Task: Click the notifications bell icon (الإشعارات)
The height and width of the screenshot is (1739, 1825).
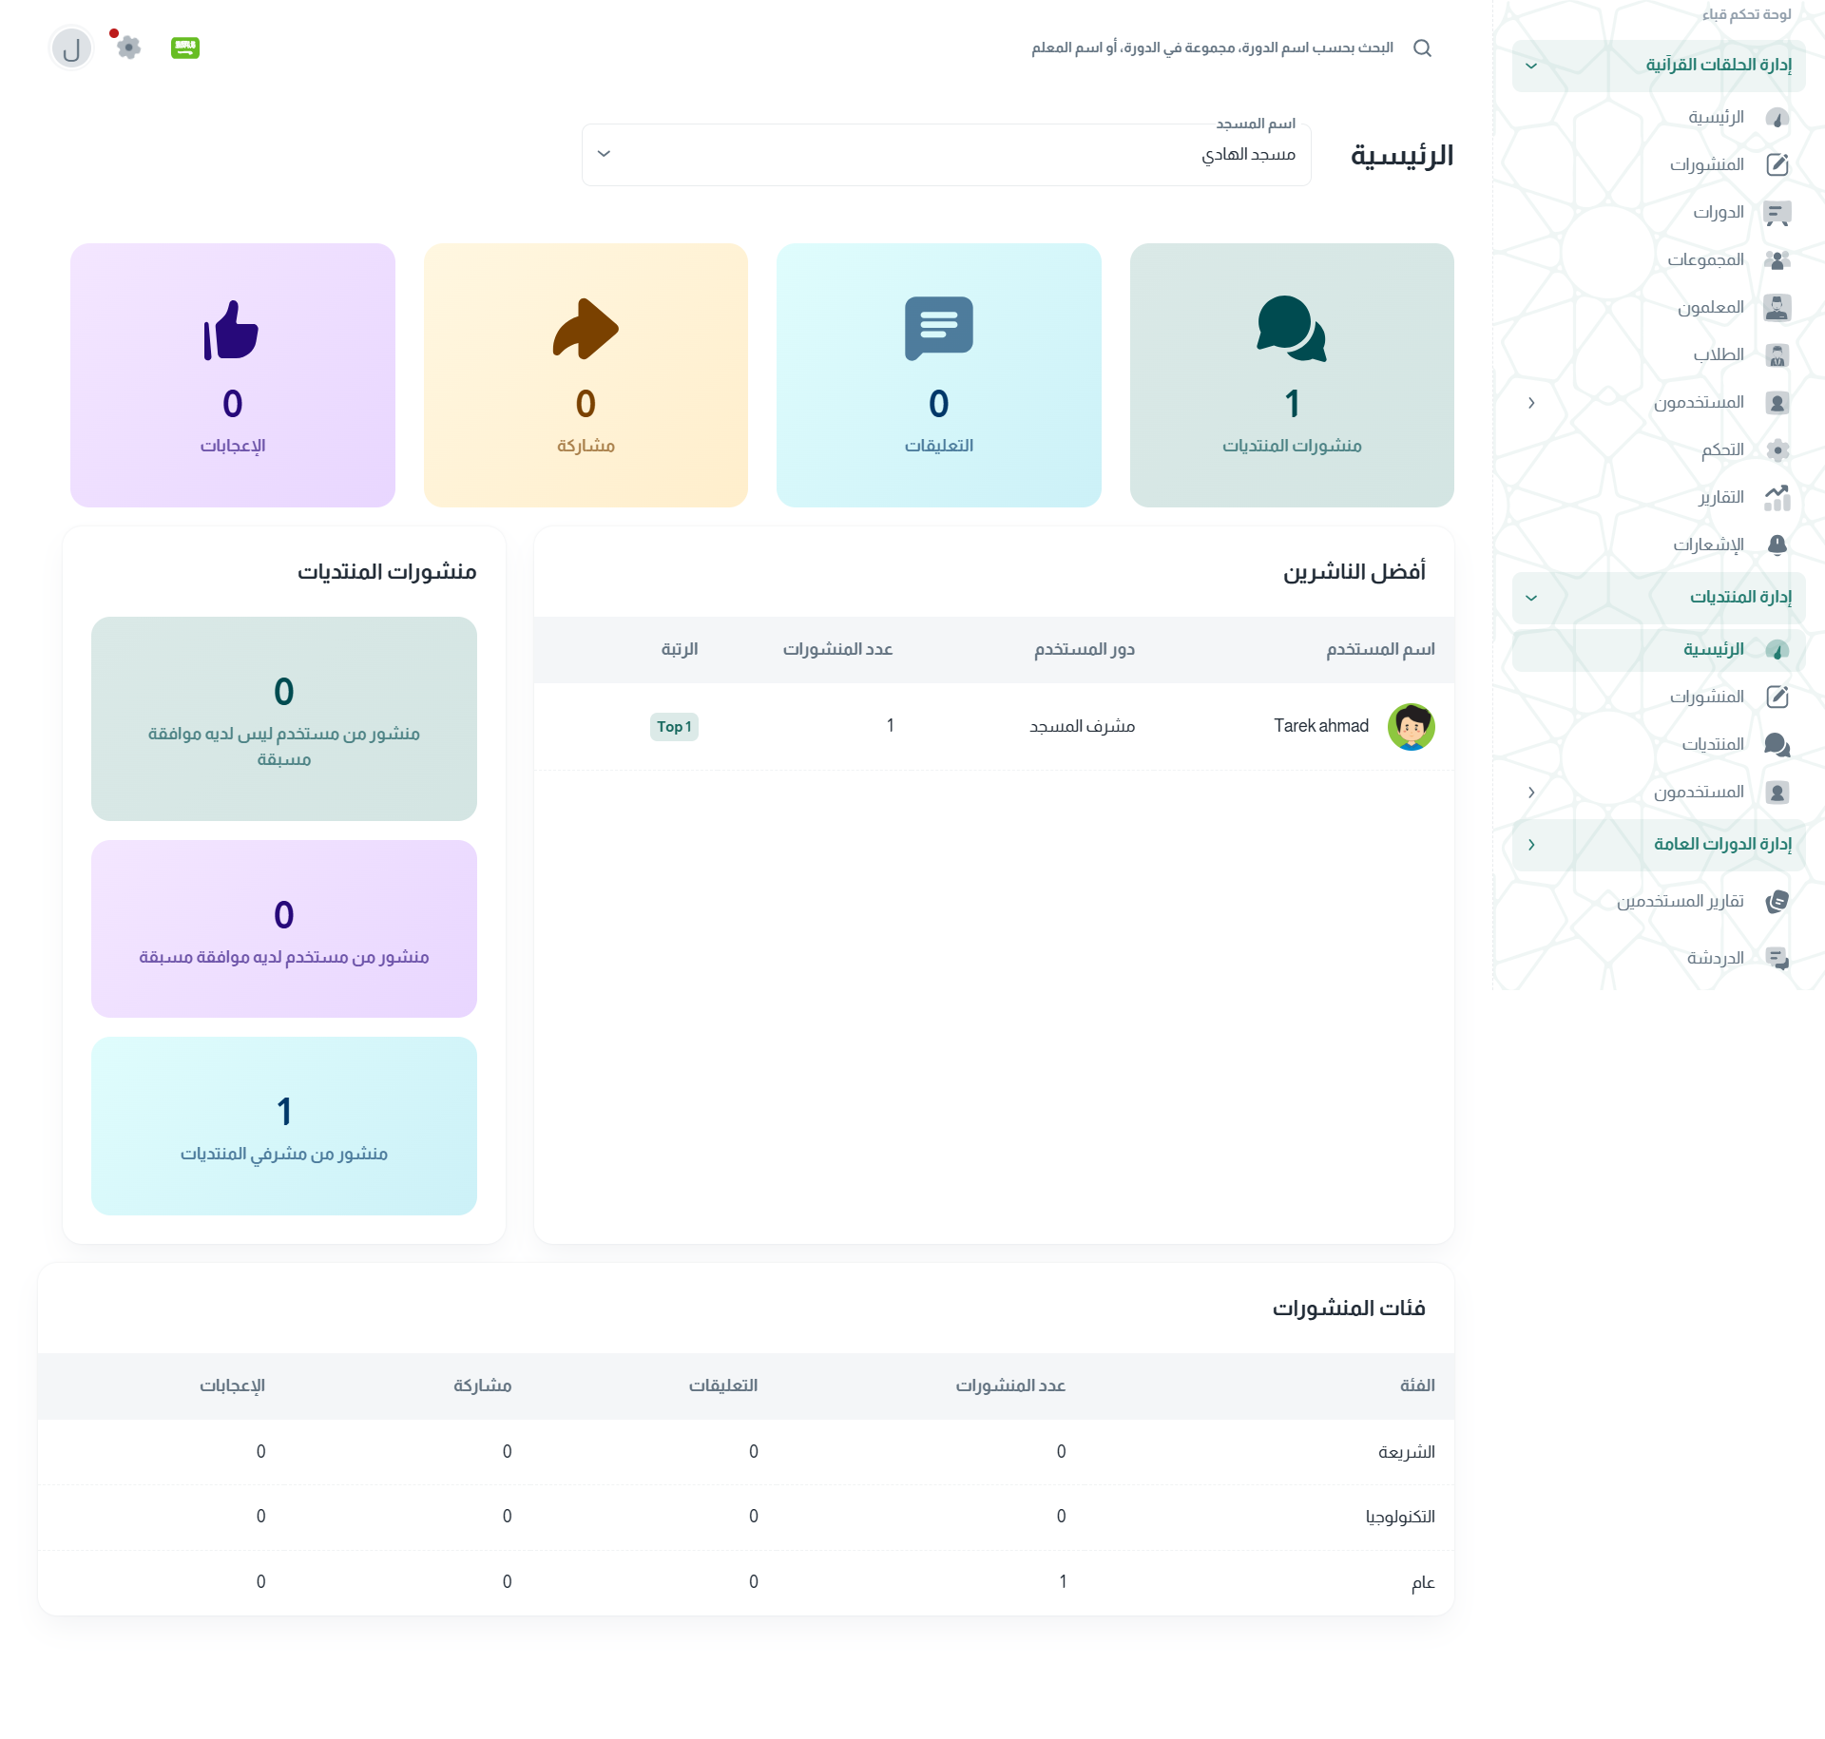Action: coord(1777,545)
